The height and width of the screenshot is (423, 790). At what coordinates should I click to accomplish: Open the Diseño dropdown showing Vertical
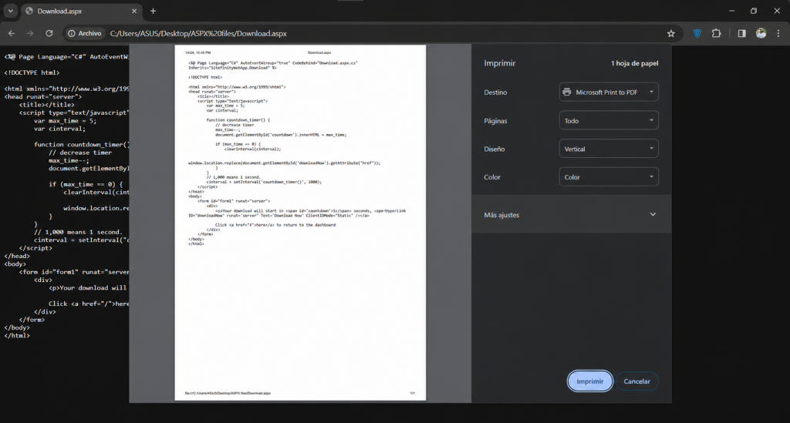(608, 149)
